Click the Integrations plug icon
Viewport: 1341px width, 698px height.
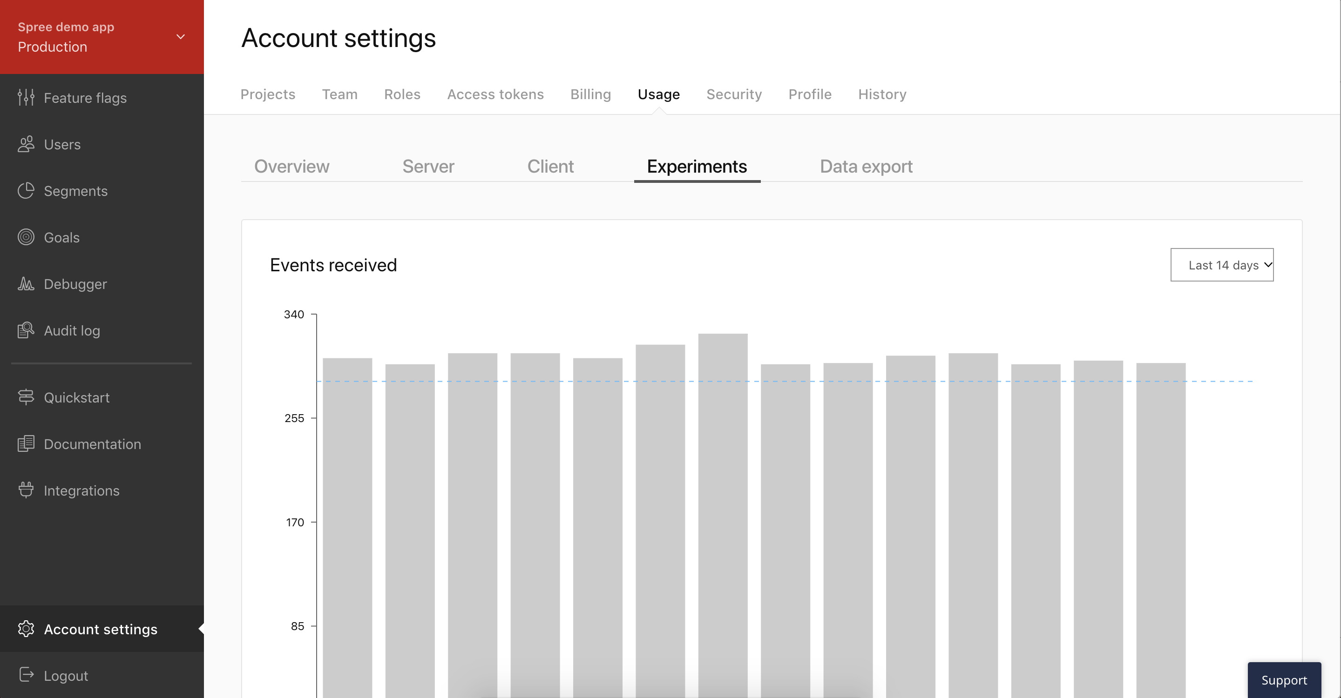click(x=26, y=490)
